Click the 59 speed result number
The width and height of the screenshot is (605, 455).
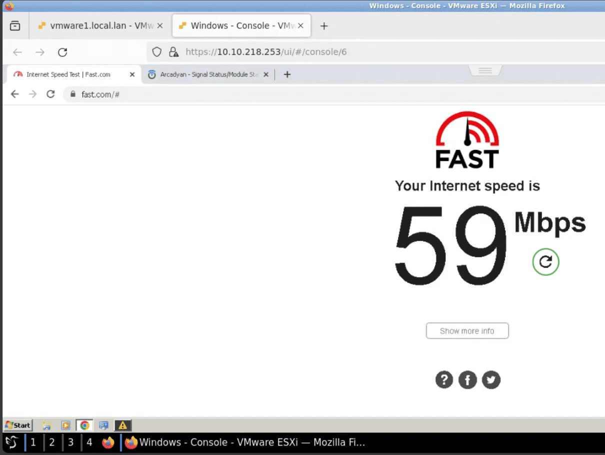pos(450,245)
